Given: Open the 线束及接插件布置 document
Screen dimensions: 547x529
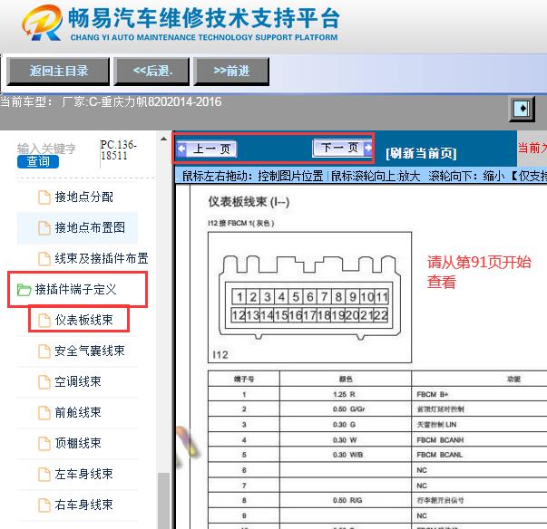Looking at the screenshot, I should click(x=102, y=258).
